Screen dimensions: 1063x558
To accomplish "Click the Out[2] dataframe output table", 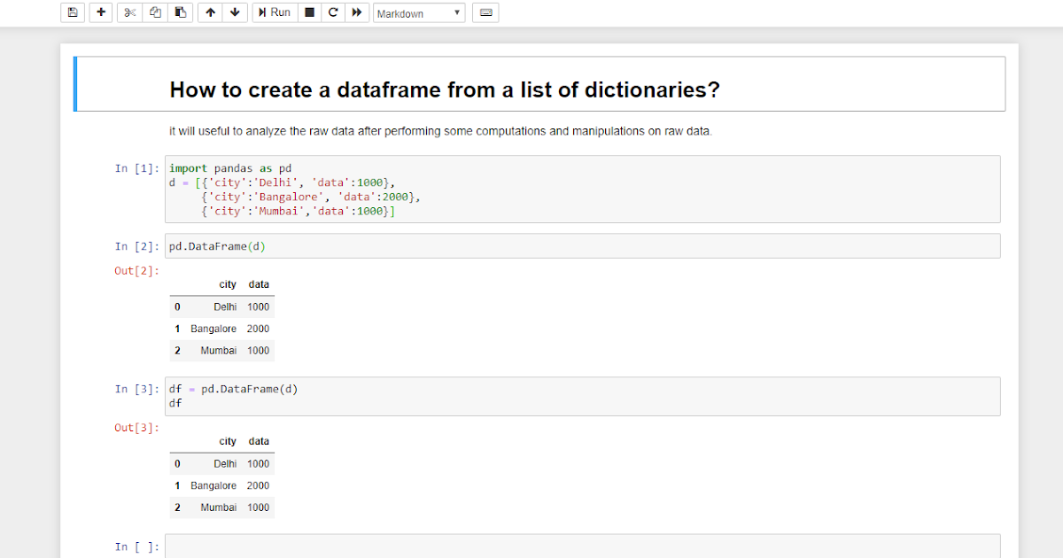I will coord(221,317).
